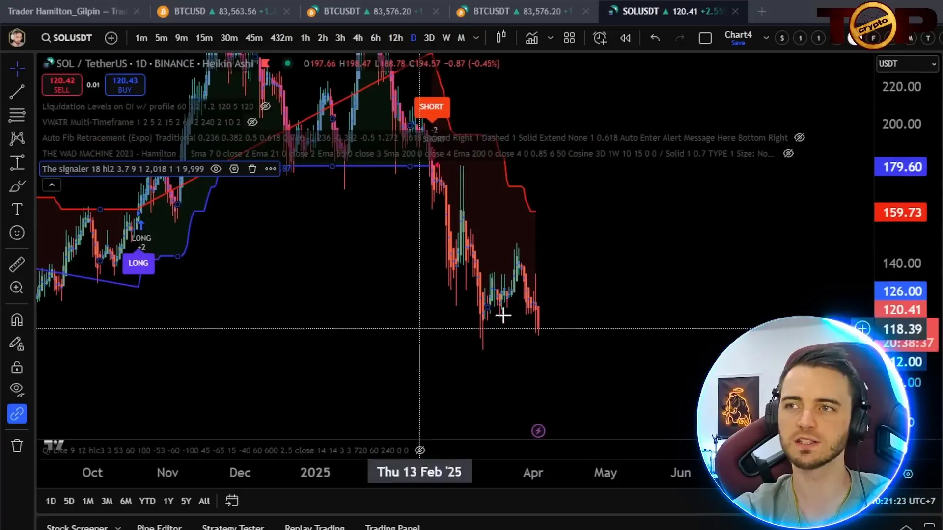Toggle the drawings sync link icon

(x=17, y=414)
